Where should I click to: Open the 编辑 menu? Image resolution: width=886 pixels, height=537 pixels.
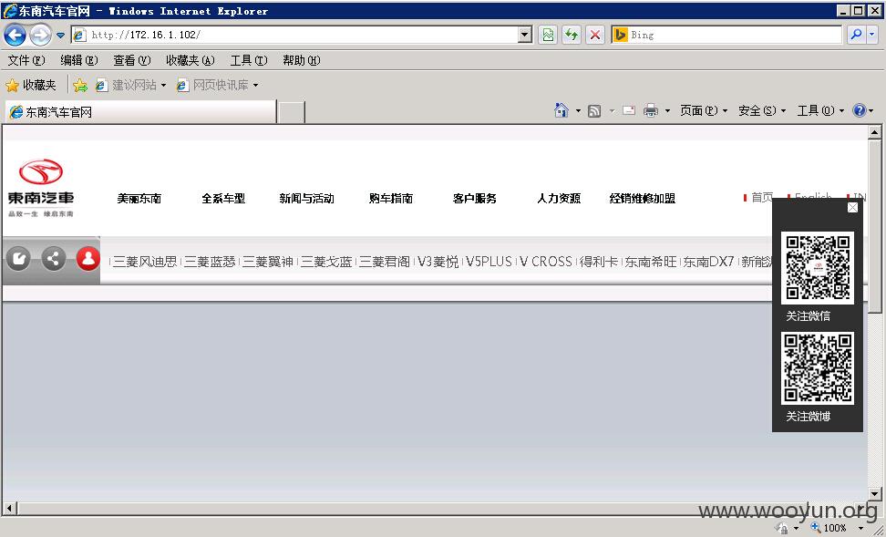[x=79, y=60]
